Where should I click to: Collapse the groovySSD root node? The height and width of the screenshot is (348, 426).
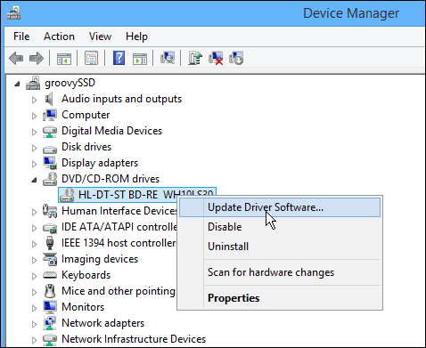(x=18, y=85)
